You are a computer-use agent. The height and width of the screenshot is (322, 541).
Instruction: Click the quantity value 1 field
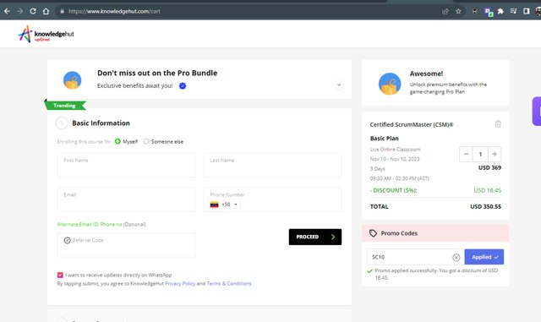click(x=480, y=155)
